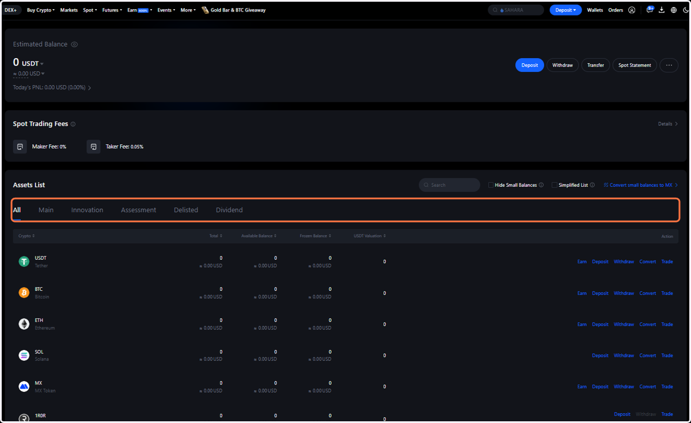Screen dimensions: 691x423
Task: Switch to the Main assets tab
Action: (46, 210)
